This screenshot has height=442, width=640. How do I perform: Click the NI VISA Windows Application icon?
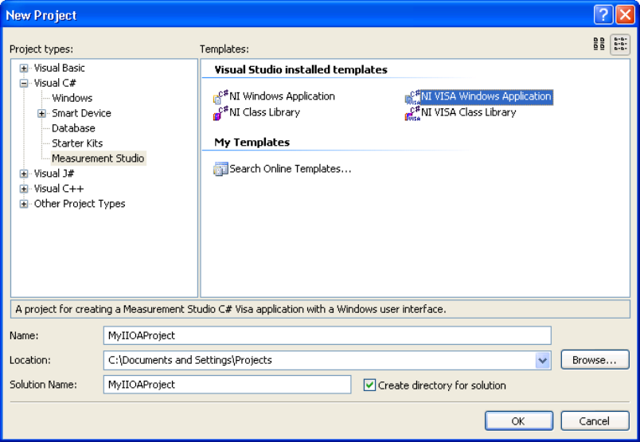pyautogui.click(x=412, y=97)
